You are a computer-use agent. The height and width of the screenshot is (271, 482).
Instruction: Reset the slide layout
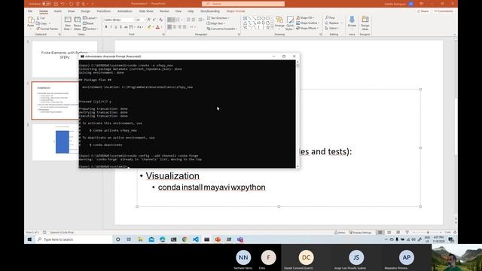coord(89,23)
